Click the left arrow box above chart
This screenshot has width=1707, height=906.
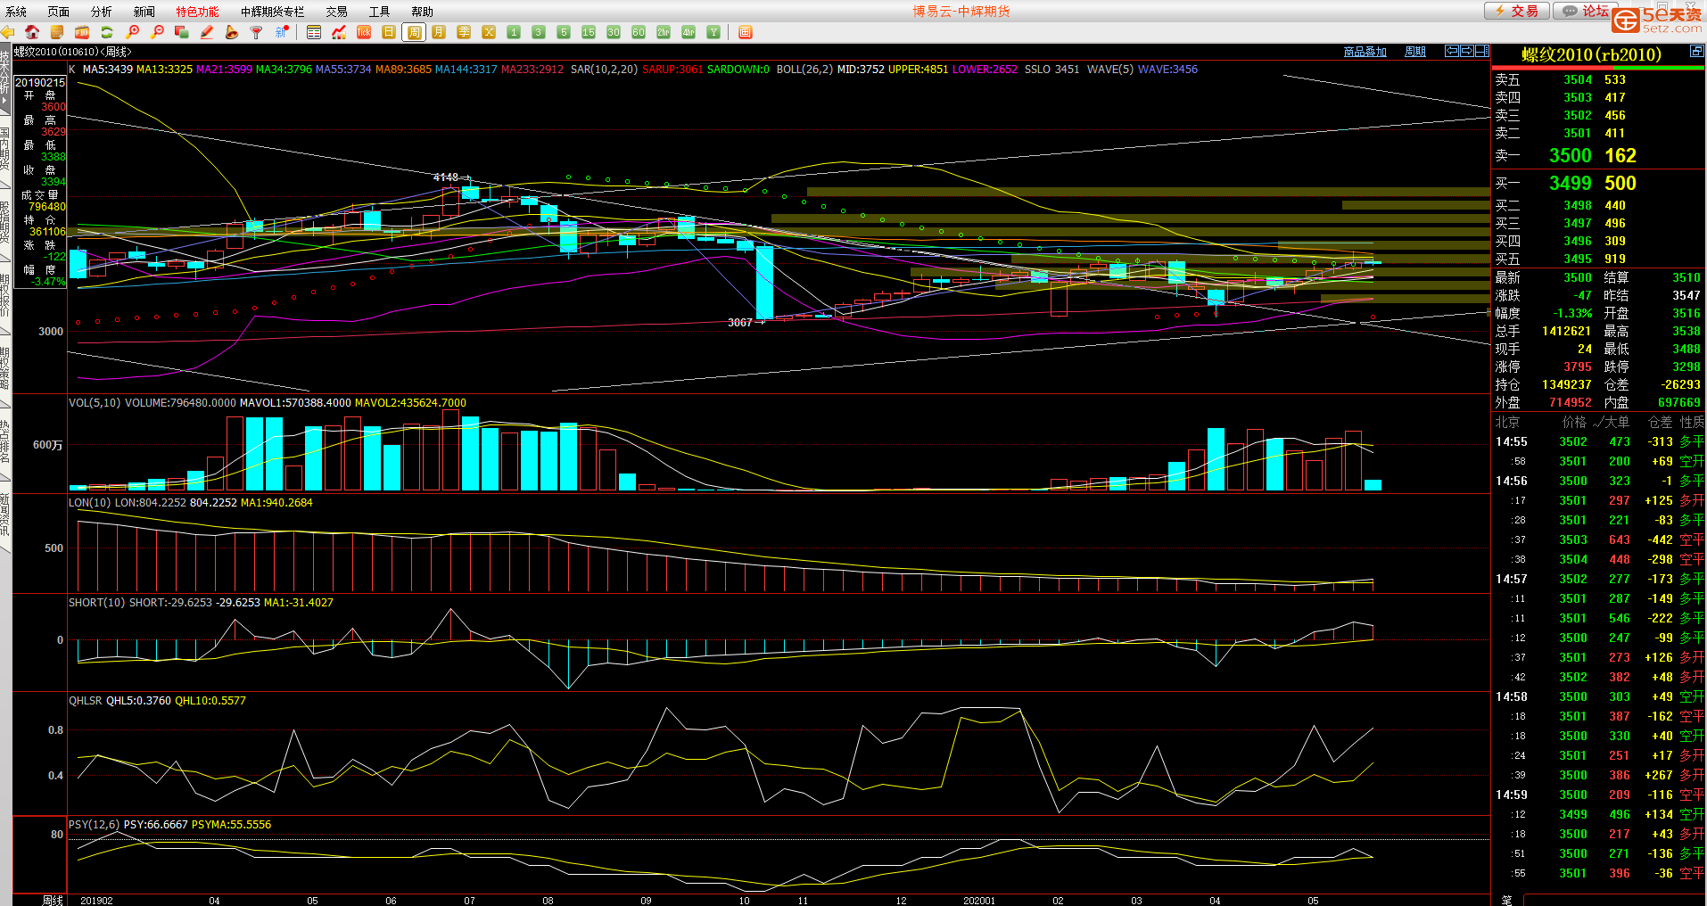pyautogui.click(x=1452, y=51)
